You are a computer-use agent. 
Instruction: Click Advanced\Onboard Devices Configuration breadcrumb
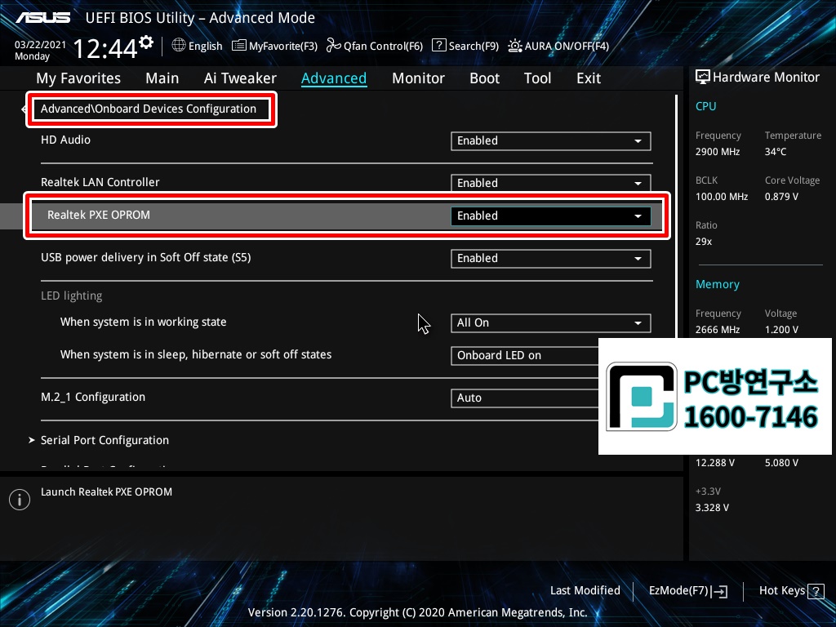149,109
